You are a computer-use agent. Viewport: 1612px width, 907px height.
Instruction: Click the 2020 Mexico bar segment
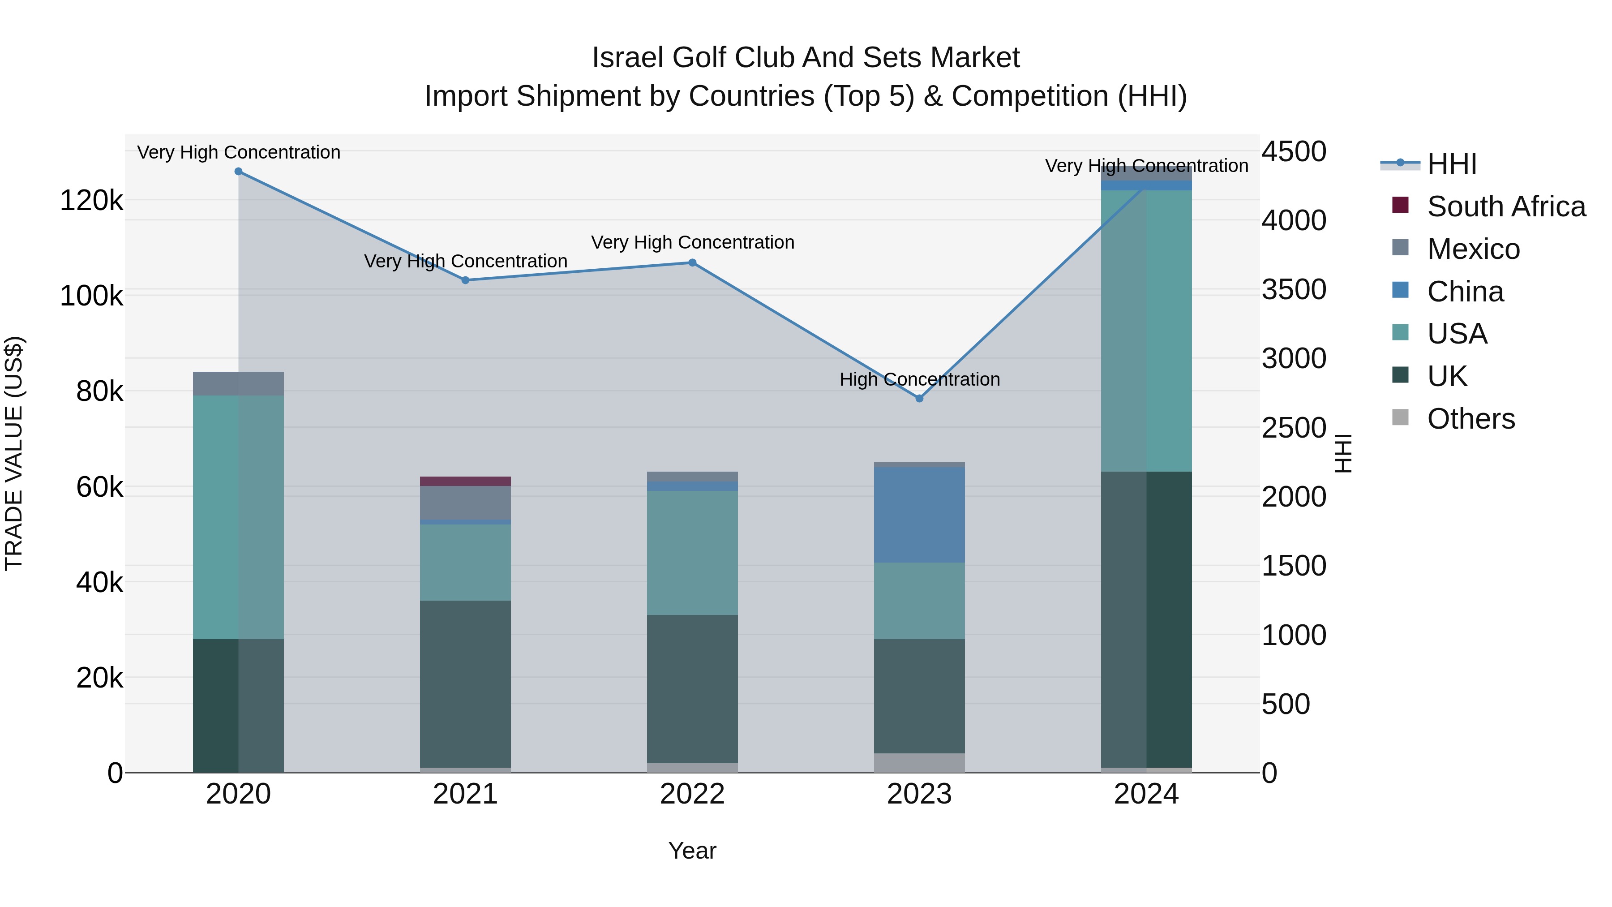[x=238, y=384]
